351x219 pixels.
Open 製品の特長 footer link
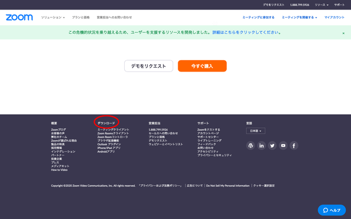coord(58,144)
